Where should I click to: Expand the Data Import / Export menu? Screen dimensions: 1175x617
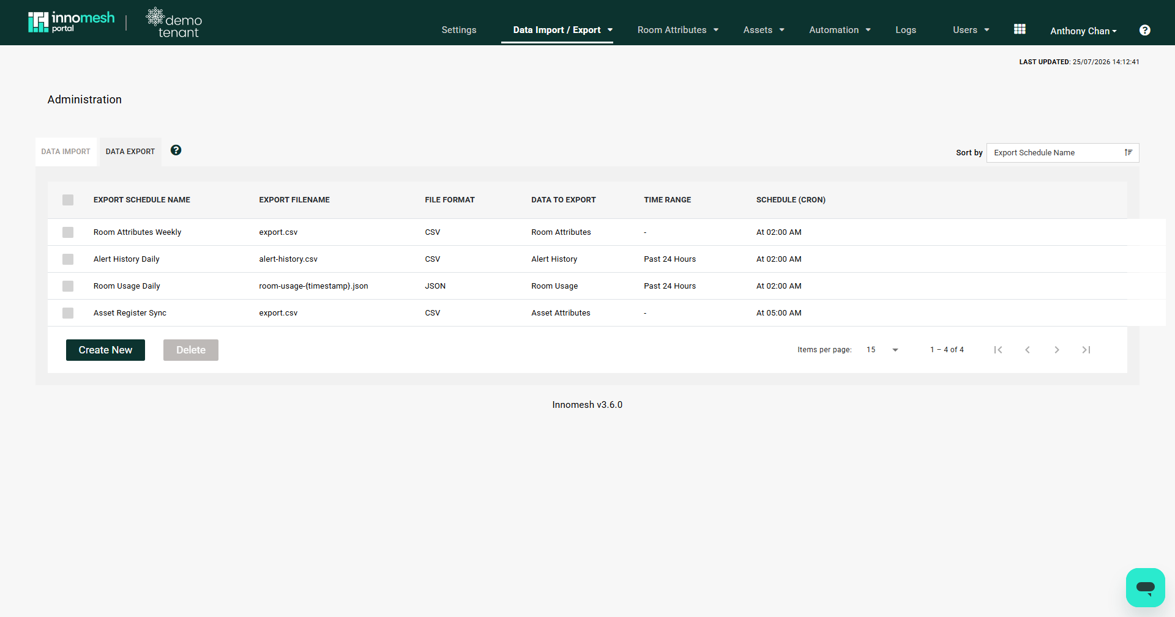pyautogui.click(x=562, y=30)
